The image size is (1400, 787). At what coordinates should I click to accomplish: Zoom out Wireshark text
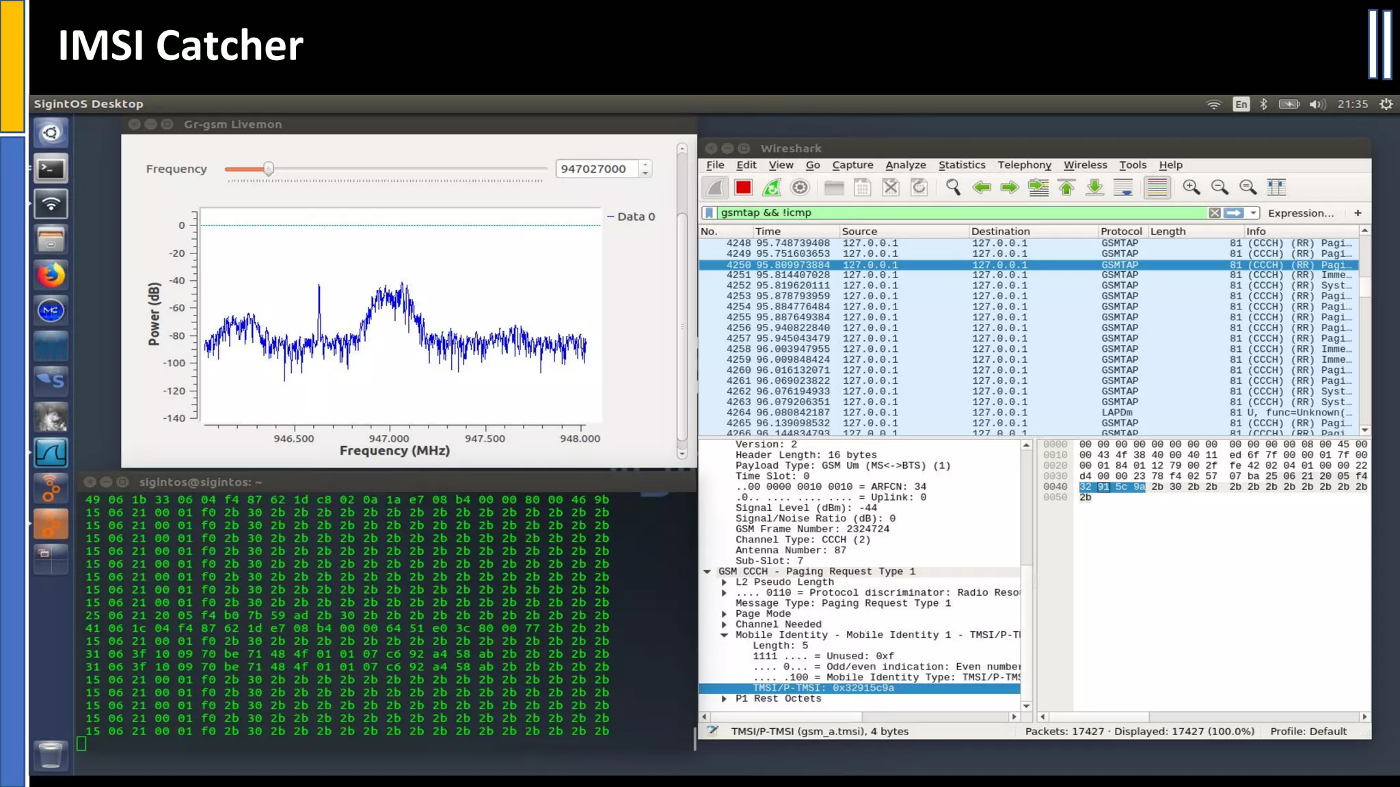point(1220,187)
